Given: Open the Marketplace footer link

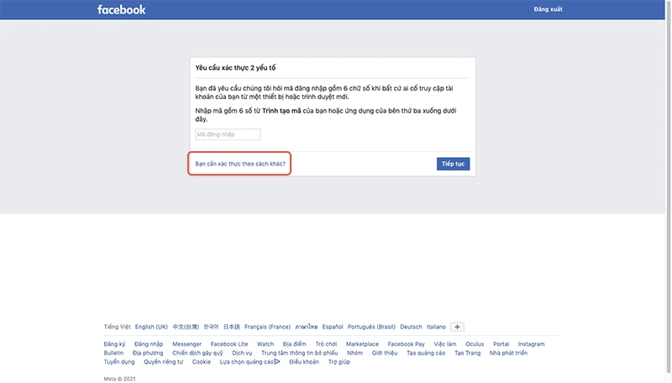Looking at the screenshot, I should [x=362, y=344].
